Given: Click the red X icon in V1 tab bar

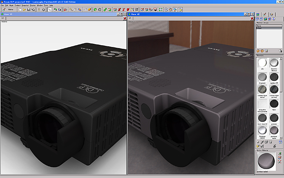Looking at the screenshot, I should point(124,18).
